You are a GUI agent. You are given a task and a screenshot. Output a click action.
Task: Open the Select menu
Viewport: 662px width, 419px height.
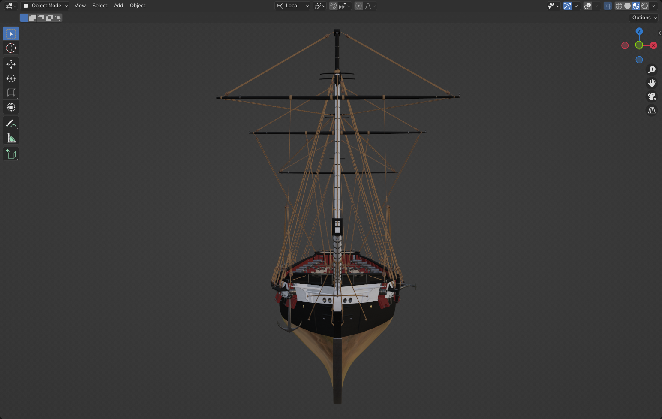[100, 6]
